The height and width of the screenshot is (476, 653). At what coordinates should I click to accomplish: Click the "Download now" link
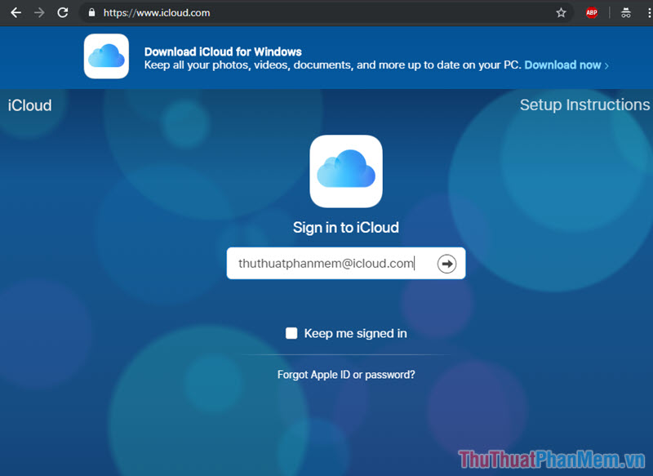562,65
